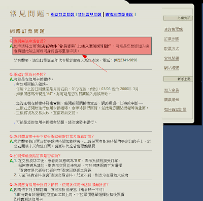Viewport: 203px width, 201px height.
Task: Click the 新手上路 sidebar header
Action: 178,79
